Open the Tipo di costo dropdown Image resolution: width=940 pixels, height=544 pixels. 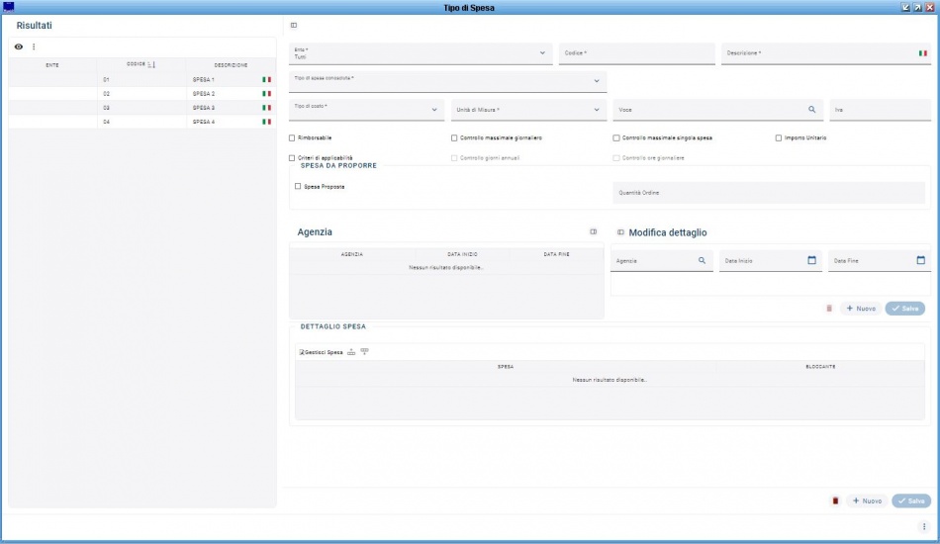pos(434,109)
